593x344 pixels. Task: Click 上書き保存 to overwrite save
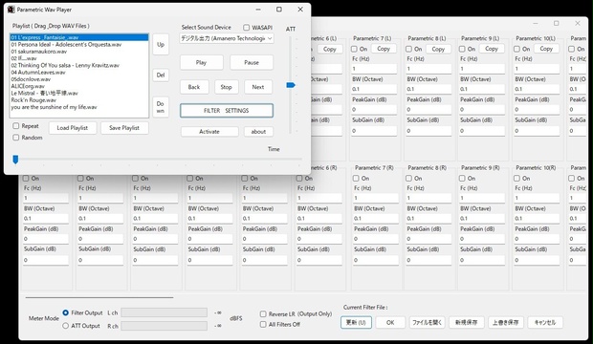click(506, 322)
